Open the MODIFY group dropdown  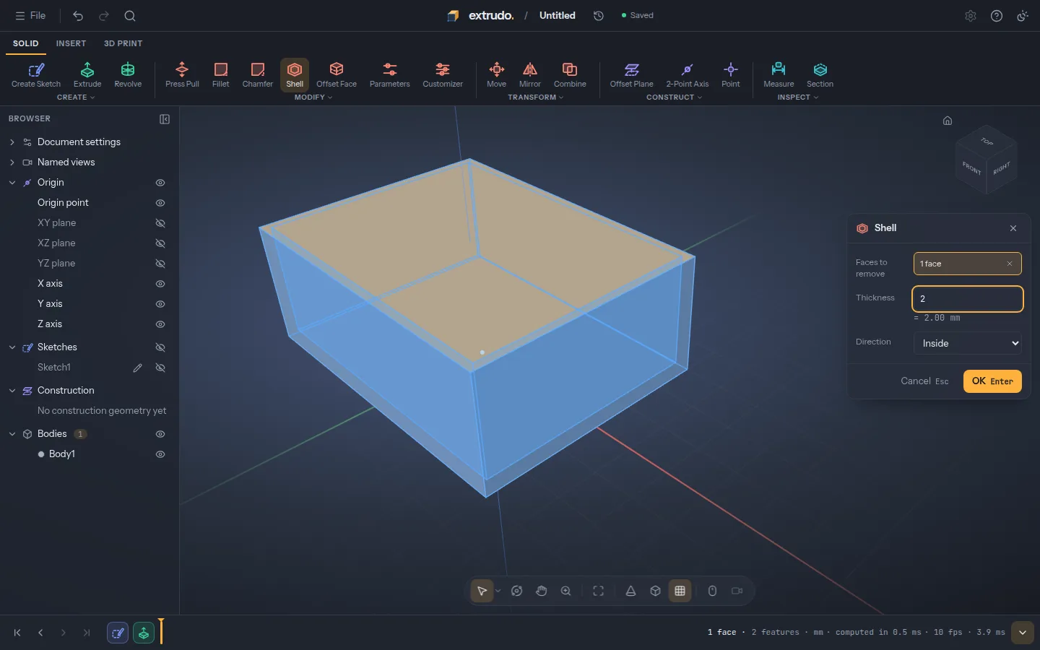click(313, 97)
